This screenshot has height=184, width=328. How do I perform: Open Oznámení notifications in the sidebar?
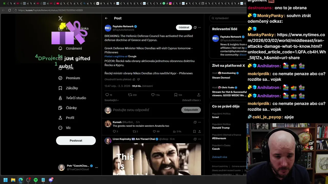pos(70,48)
